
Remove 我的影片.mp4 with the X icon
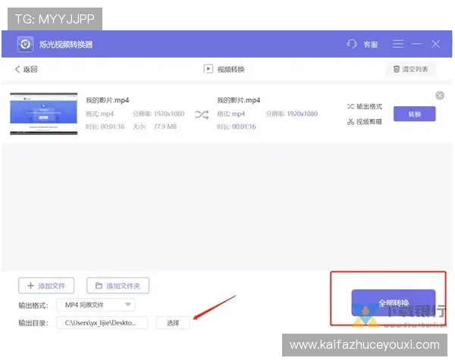click(440, 96)
